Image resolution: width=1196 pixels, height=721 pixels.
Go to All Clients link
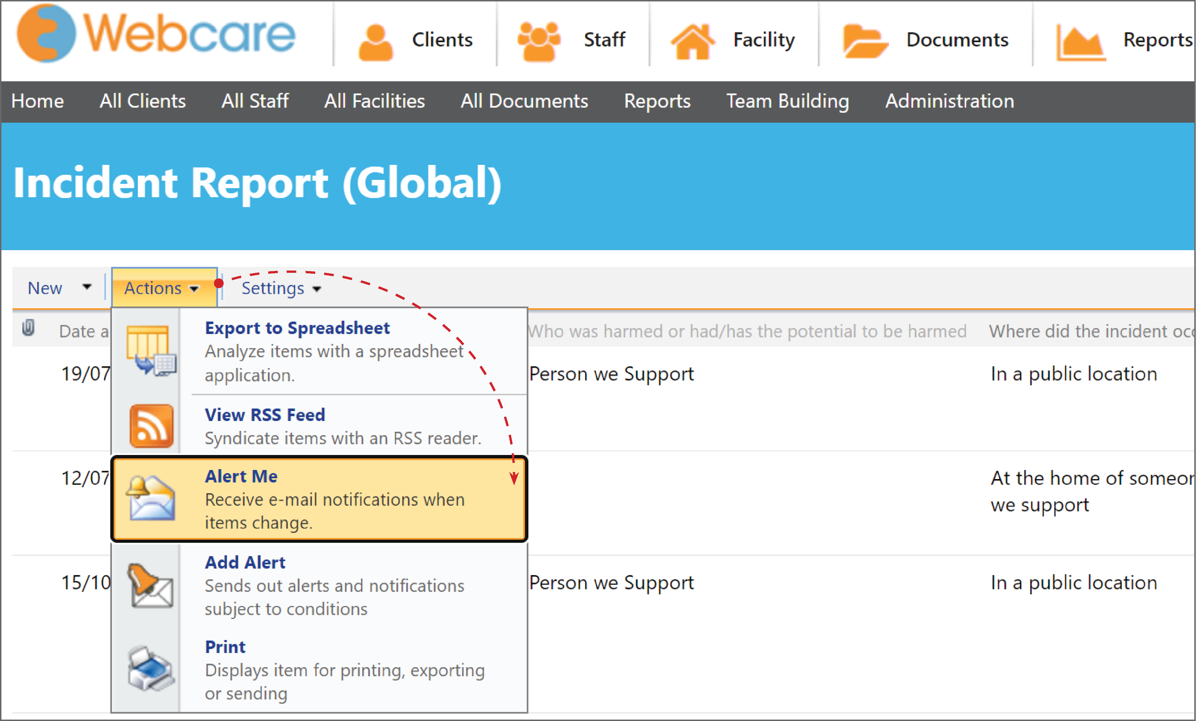coord(143,101)
